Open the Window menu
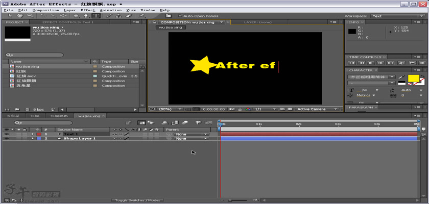This screenshot has width=429, height=204. (148, 10)
